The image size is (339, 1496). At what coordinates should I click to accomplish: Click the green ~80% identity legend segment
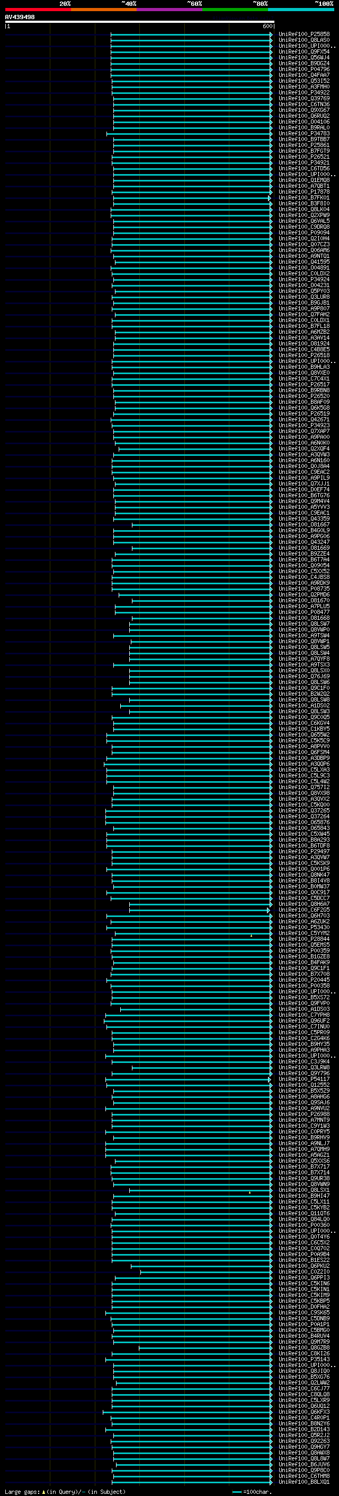(235, 10)
